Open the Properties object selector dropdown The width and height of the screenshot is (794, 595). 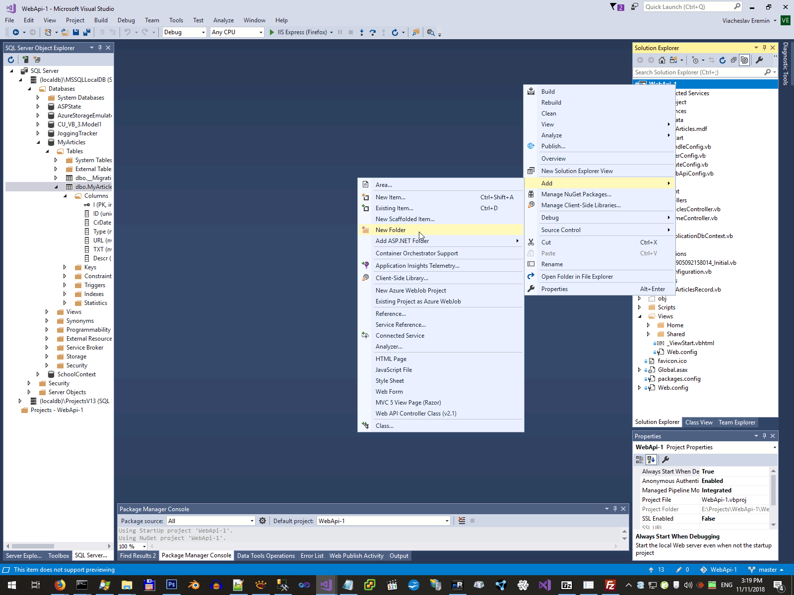774,447
